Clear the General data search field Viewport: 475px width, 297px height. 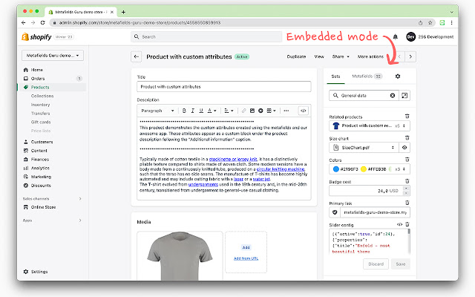(x=393, y=96)
